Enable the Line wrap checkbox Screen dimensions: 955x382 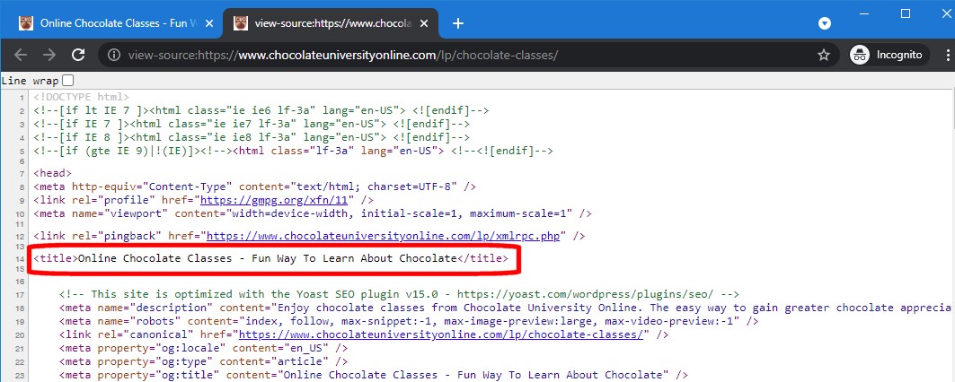click(67, 81)
